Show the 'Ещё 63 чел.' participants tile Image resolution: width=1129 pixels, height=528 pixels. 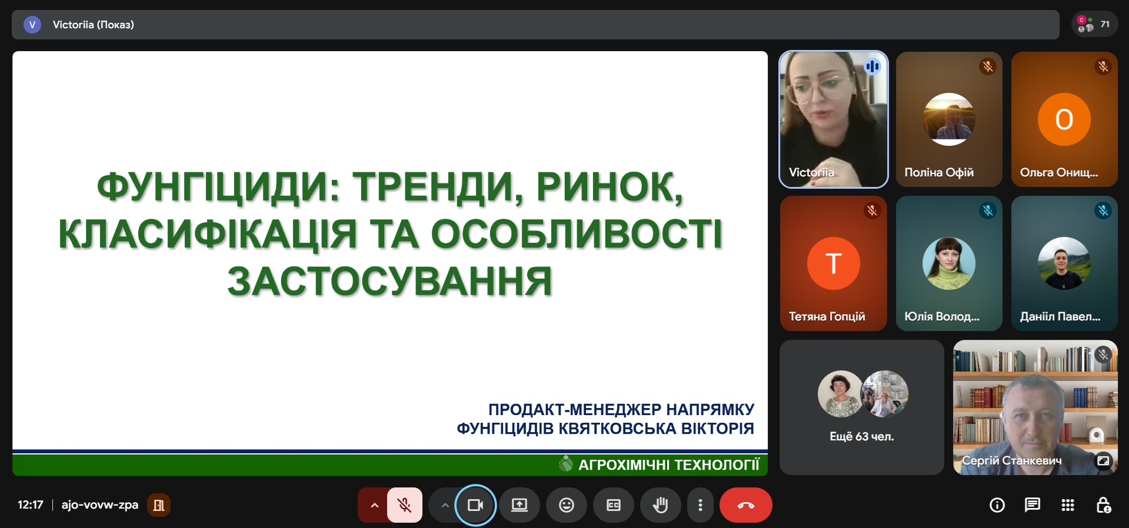coord(861,407)
